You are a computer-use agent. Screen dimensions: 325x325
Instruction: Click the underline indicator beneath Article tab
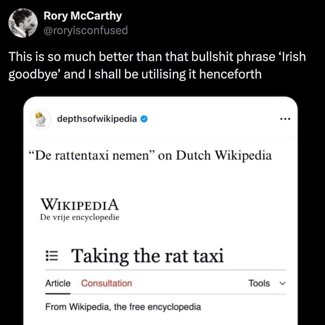click(x=58, y=293)
